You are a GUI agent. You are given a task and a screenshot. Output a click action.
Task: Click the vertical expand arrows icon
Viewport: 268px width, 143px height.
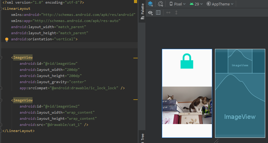(176, 13)
